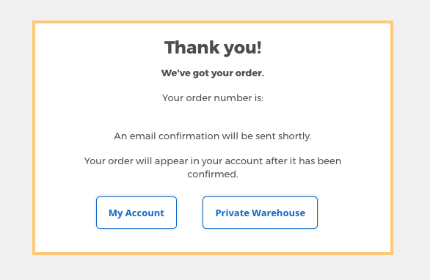The width and height of the screenshot is (430, 280).
Task: Select the "We've got your order." subtitle
Action: click(x=213, y=73)
